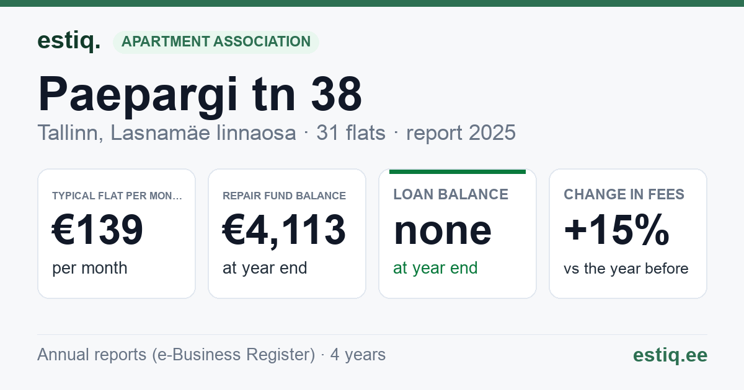Viewport: 744px width, 390px height.
Task: Select the Paepargi tn 38 heading
Action: [200, 94]
